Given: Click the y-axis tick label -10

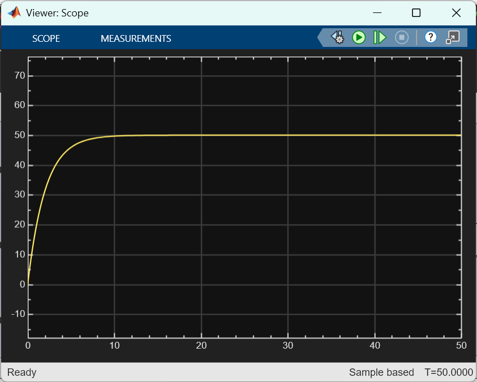Looking at the screenshot, I should click(18, 315).
